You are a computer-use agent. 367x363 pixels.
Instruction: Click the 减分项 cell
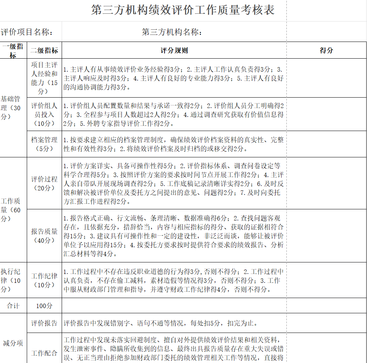(x=13, y=342)
